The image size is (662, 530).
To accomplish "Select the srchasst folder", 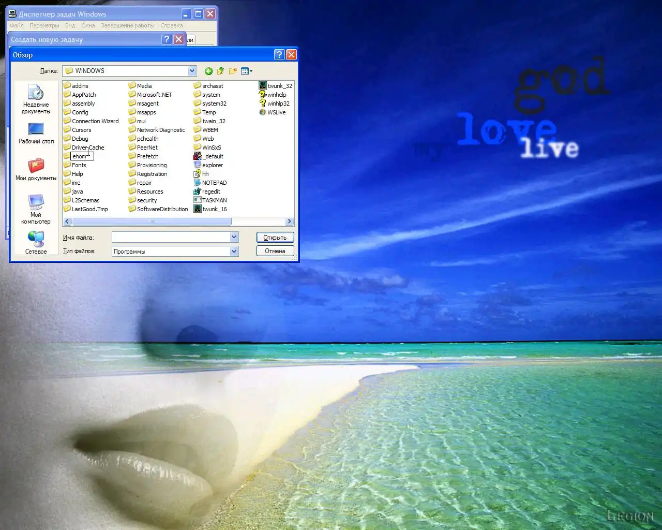I will 208,86.
